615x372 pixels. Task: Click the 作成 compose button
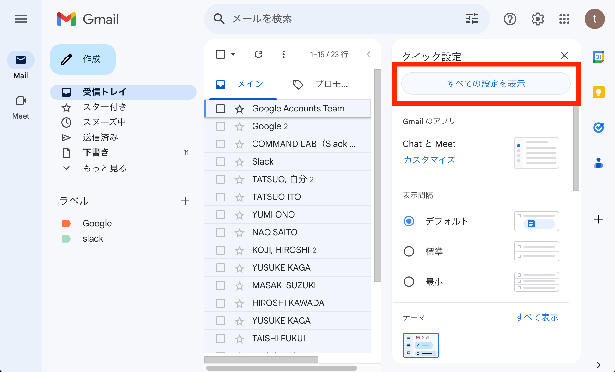(83, 59)
